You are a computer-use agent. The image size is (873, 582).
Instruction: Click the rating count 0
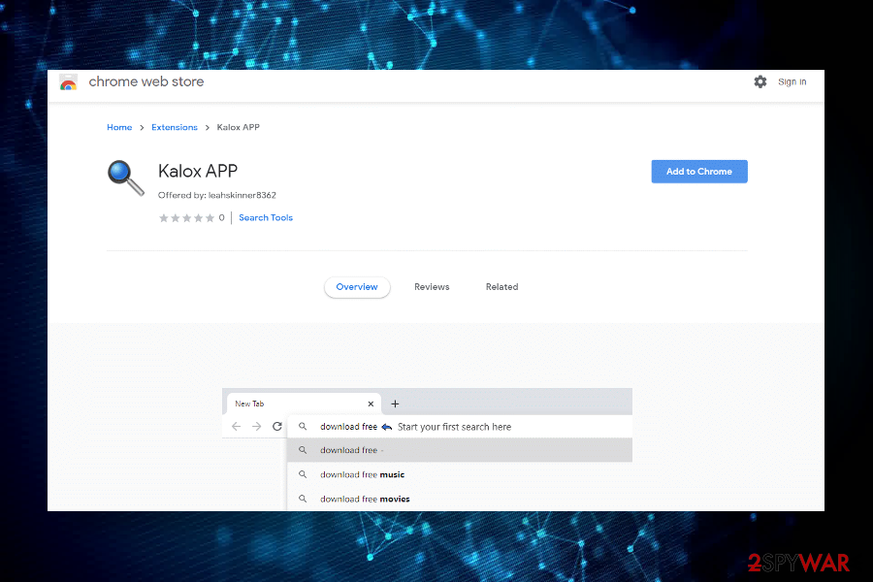[x=221, y=217]
